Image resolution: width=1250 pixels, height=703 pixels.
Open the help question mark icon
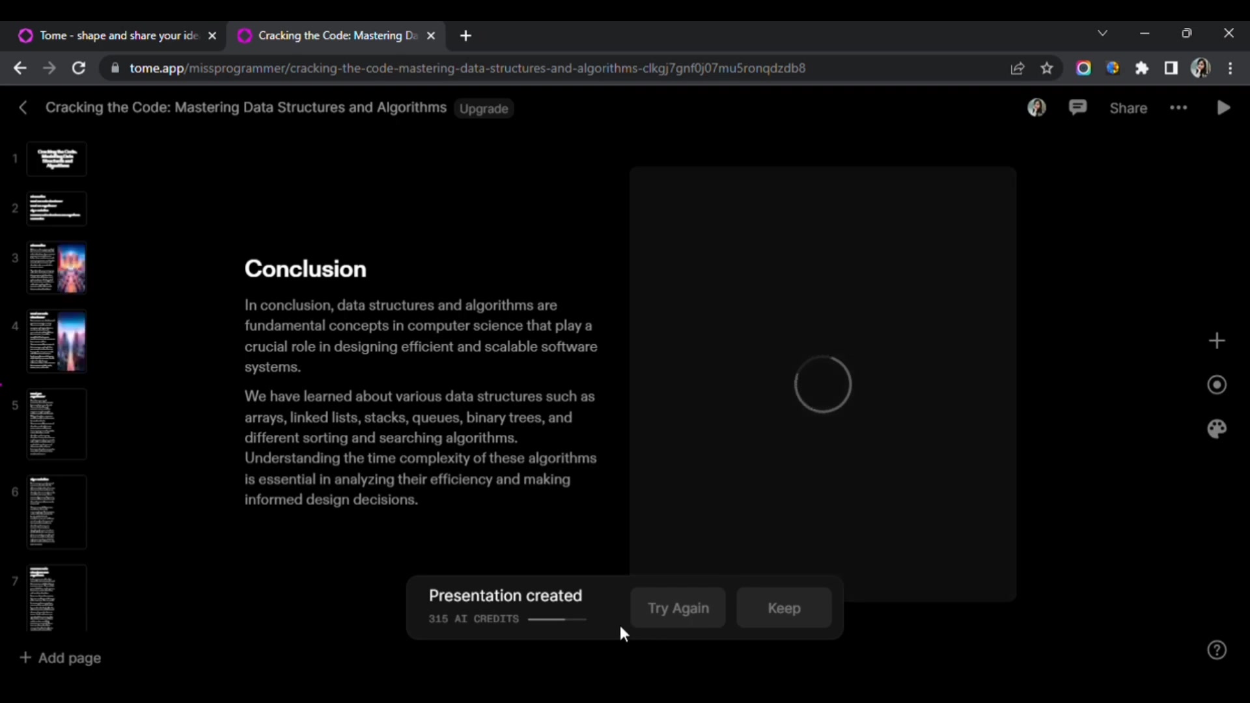click(1216, 650)
